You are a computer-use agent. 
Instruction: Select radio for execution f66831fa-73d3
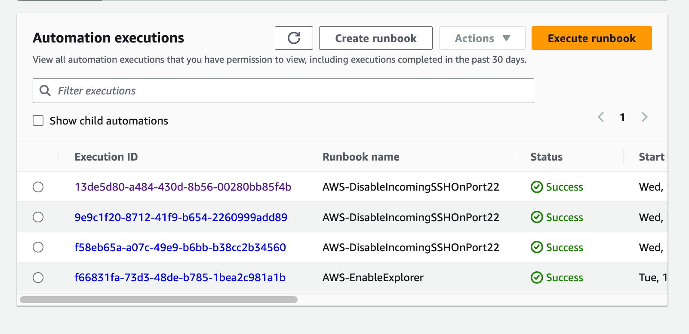38,278
